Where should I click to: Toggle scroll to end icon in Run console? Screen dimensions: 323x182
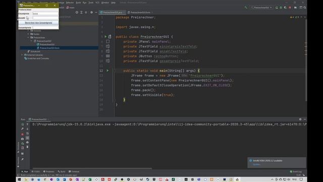tap(27, 138)
